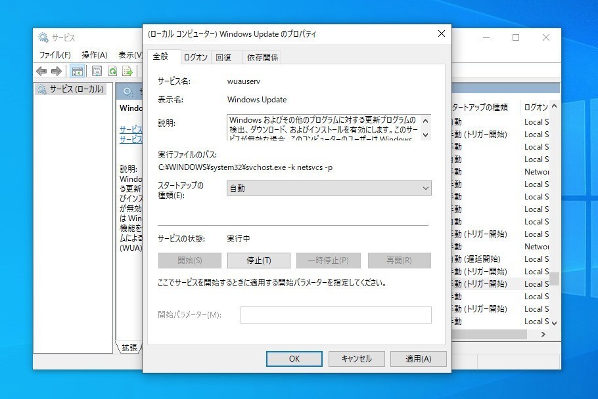Click the スタートアップの種類 column header

tap(485, 108)
